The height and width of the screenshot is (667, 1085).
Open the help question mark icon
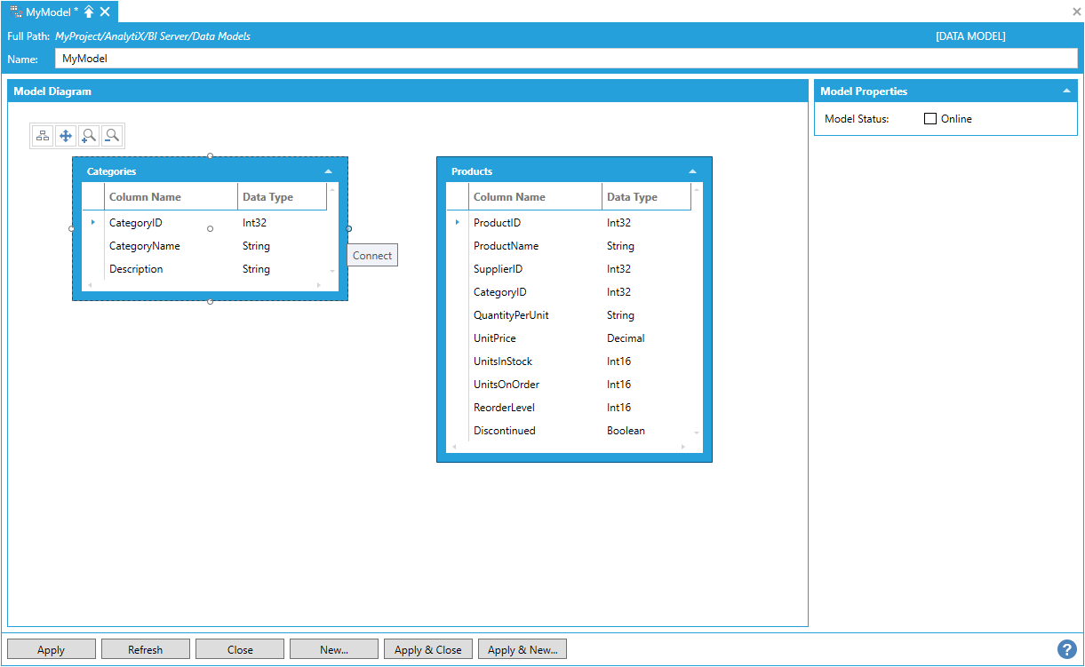pyautogui.click(x=1067, y=649)
